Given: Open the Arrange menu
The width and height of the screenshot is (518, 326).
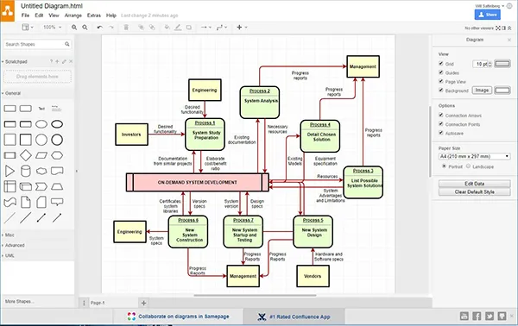Looking at the screenshot, I should pyautogui.click(x=73, y=16).
